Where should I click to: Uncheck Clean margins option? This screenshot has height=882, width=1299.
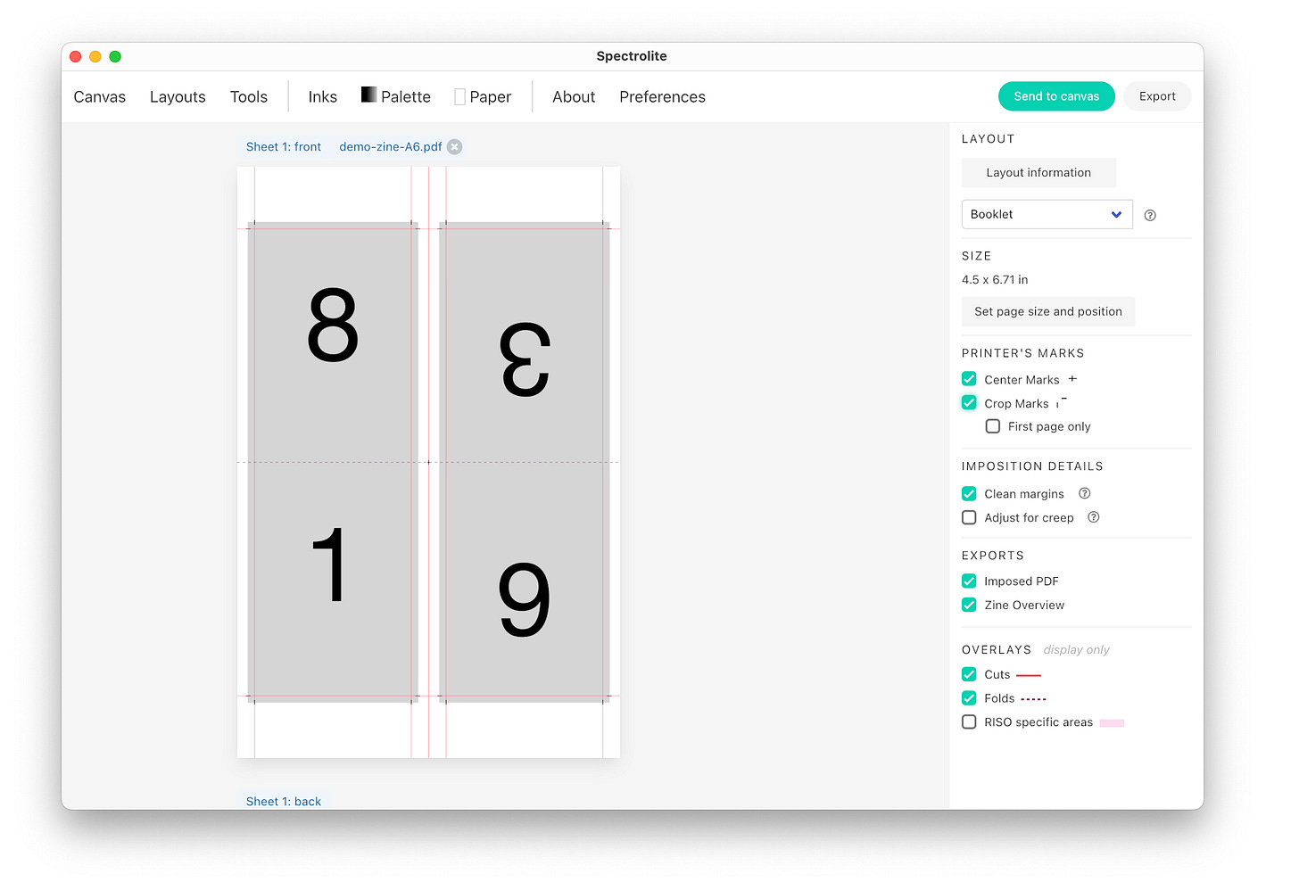pyautogui.click(x=969, y=493)
